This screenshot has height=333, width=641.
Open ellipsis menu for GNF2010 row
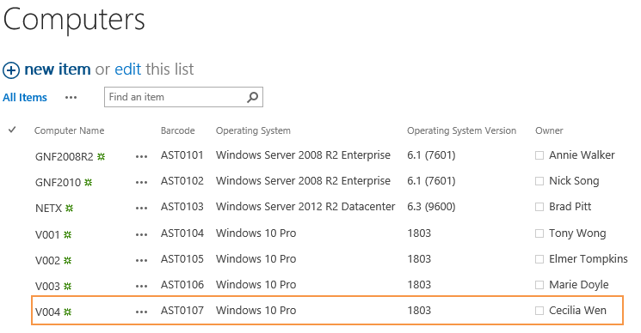[x=141, y=182]
